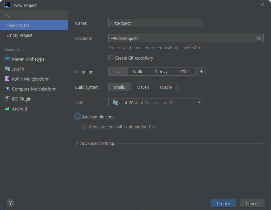Viewport: 271px width, 210px height.
Task: Toggle Generate code with onboarding tips
Action: click(84, 126)
